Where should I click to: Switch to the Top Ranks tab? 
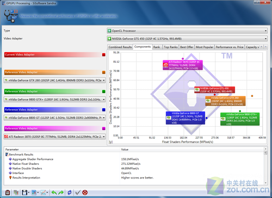click(171, 47)
